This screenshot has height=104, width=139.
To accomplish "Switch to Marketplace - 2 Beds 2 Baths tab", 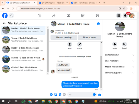I will [86, 3].
